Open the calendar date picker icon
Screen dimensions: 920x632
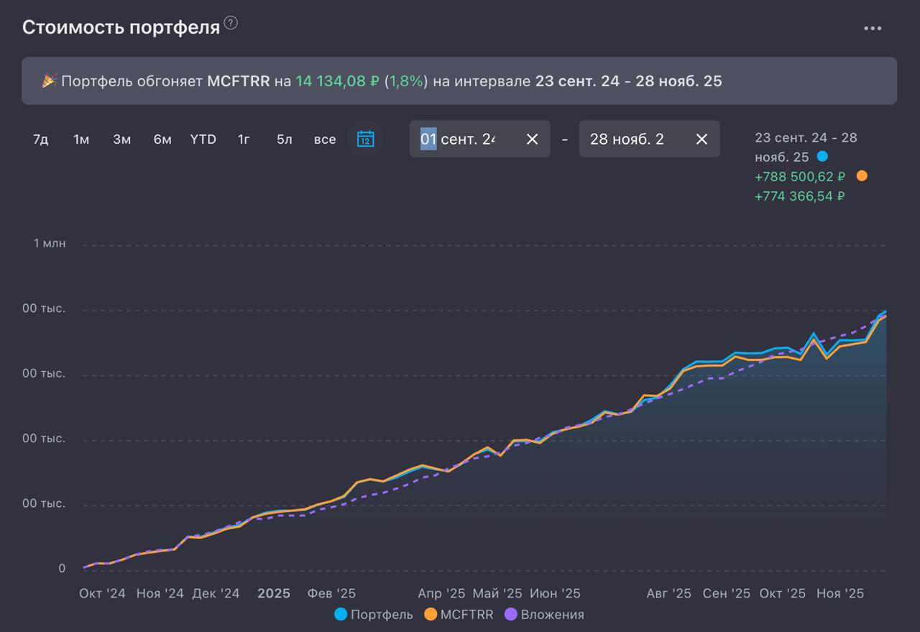click(x=365, y=139)
